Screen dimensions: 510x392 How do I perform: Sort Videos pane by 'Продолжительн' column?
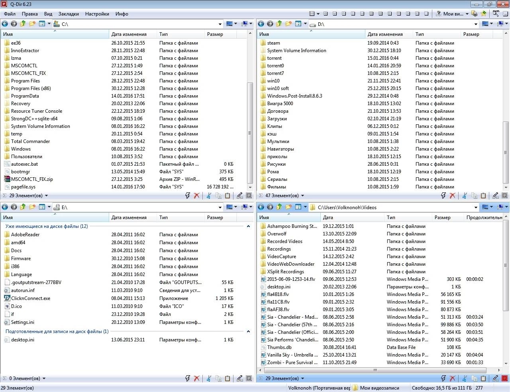[x=484, y=218]
